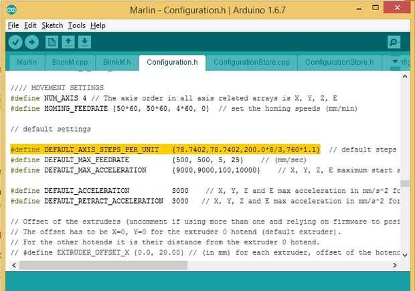
Task: Click the '// Offset of the extruders' comment
Action: (205, 222)
